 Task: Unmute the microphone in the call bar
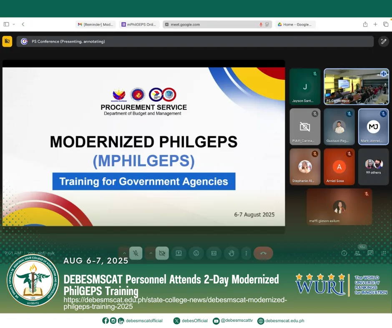click(x=136, y=253)
